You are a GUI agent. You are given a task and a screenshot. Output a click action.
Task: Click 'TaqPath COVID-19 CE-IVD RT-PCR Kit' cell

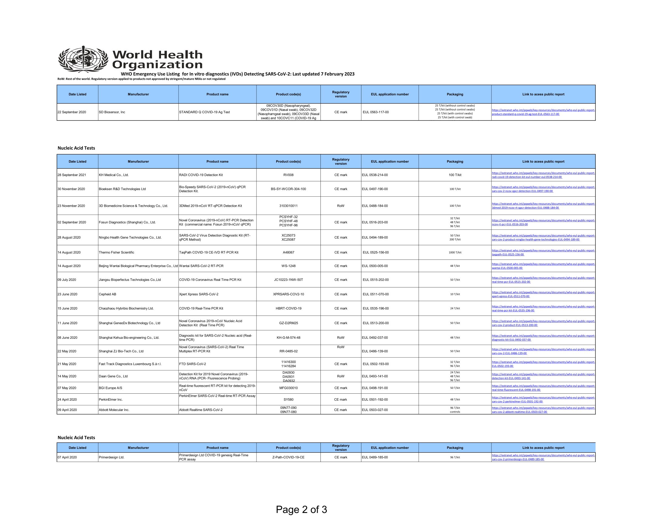pyautogui.click(x=217, y=253)
